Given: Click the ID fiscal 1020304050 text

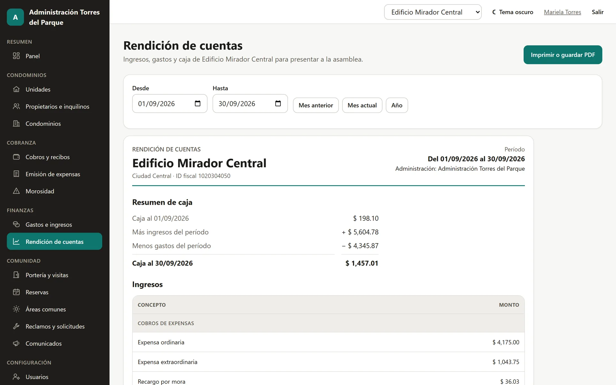Looking at the screenshot, I should (203, 176).
